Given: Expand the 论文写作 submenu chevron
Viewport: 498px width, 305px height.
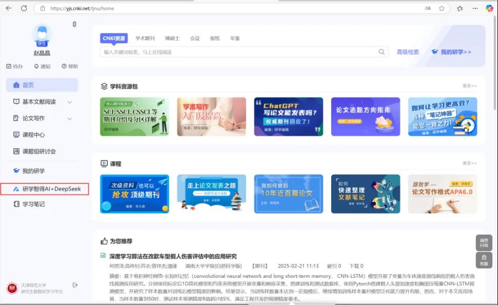Looking at the screenshot, I should (x=70, y=118).
